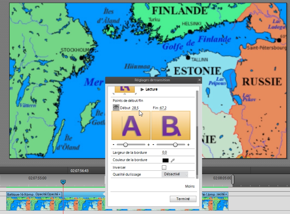The image size is (290, 214).
Task: Open Opacité dropdown on the Baltique-16-9.bmp clip
Action: [48, 194]
